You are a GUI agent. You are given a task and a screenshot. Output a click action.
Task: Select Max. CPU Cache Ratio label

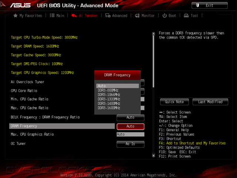tap(30, 108)
